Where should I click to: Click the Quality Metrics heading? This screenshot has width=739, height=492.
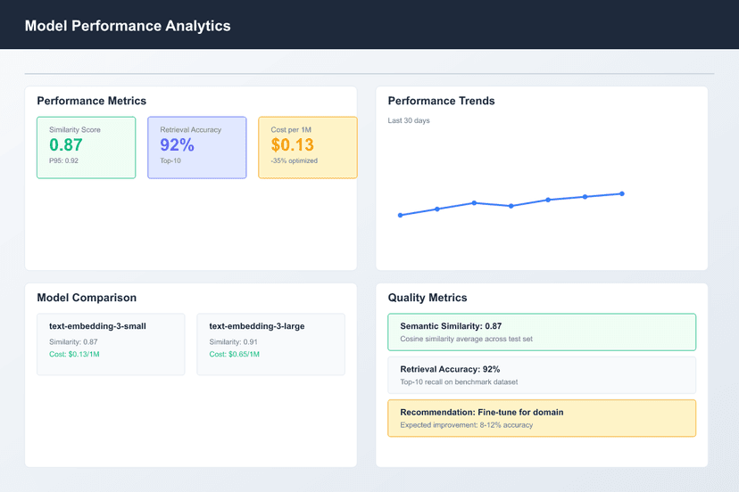428,298
